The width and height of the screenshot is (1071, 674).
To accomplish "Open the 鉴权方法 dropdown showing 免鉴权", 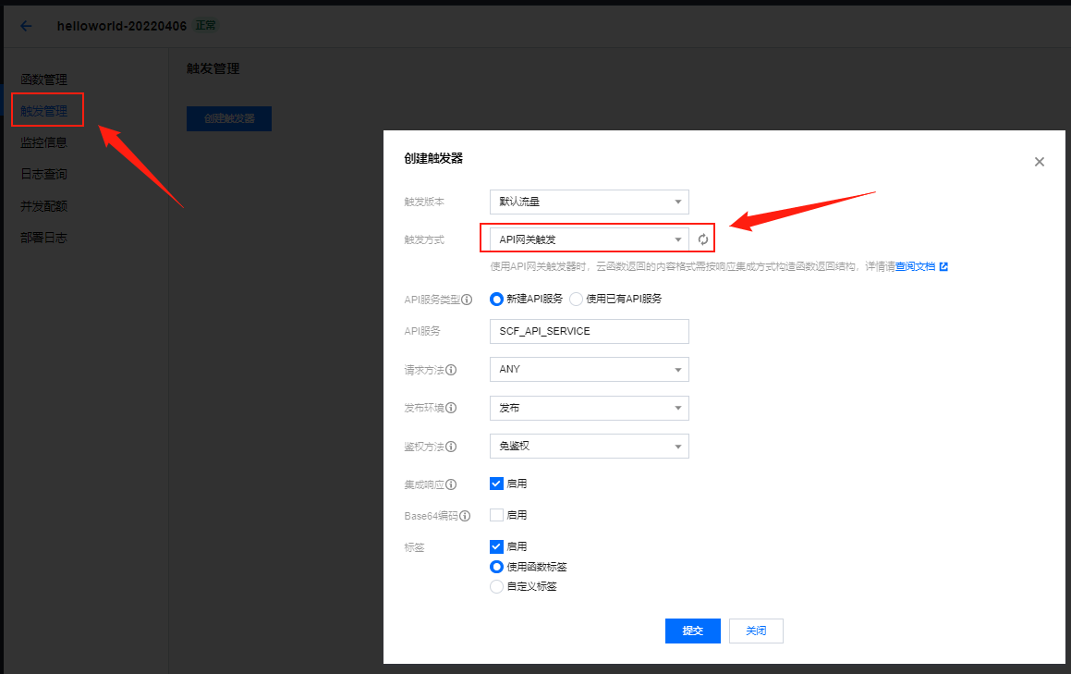I will coord(589,446).
